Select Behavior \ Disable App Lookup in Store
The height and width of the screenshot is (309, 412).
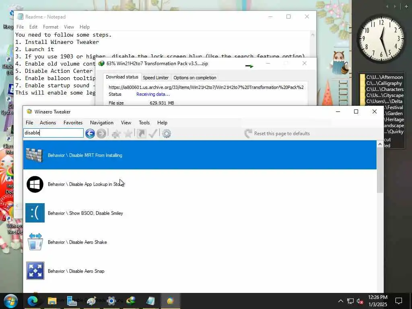point(200,184)
